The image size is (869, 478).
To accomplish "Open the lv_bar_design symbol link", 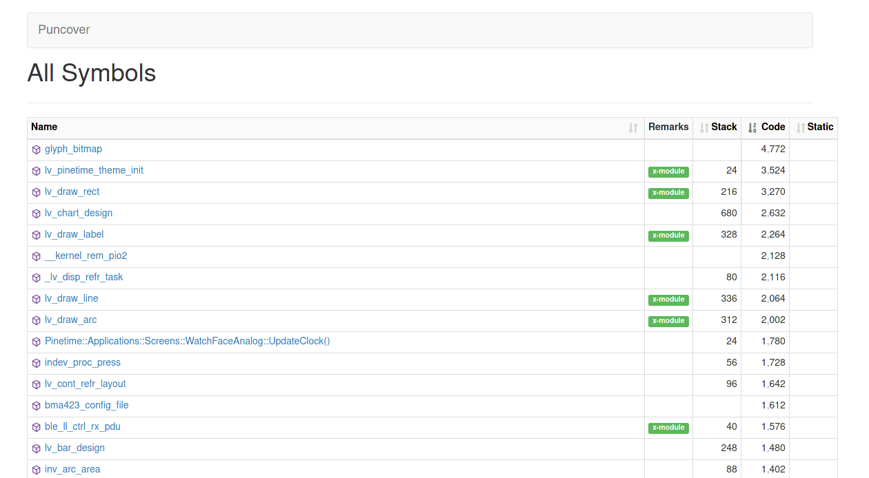I will tap(74, 448).
